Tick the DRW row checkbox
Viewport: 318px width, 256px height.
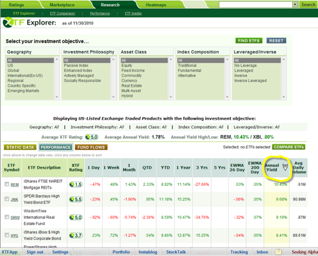pos(7,217)
